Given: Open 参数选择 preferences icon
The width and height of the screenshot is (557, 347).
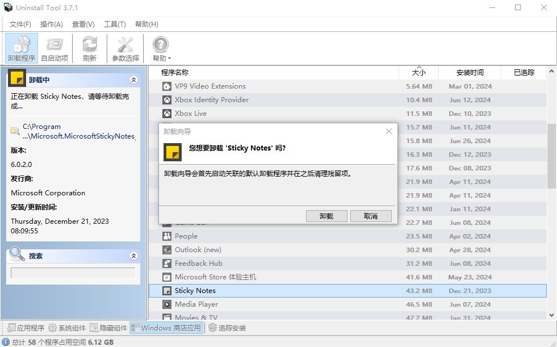Looking at the screenshot, I should pyautogui.click(x=125, y=49).
